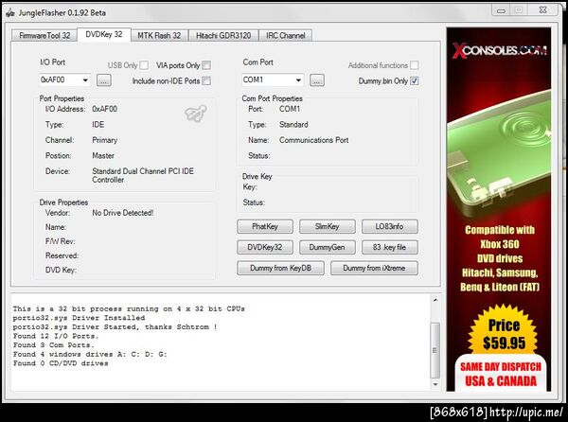Screen dimensions: 568x422
Task: Click the 'No Drive Detected!' vendor text
Action: click(x=123, y=213)
